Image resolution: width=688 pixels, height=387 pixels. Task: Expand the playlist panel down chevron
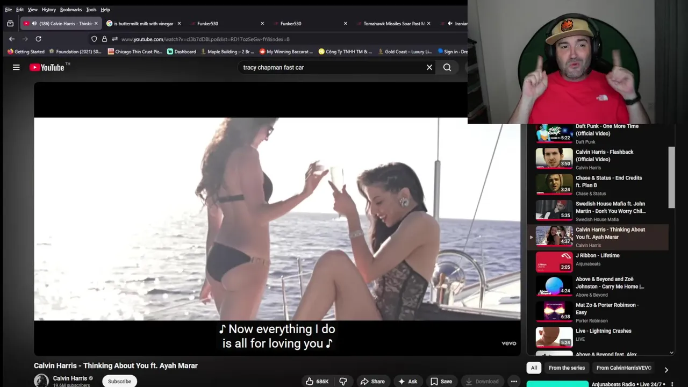(671, 353)
